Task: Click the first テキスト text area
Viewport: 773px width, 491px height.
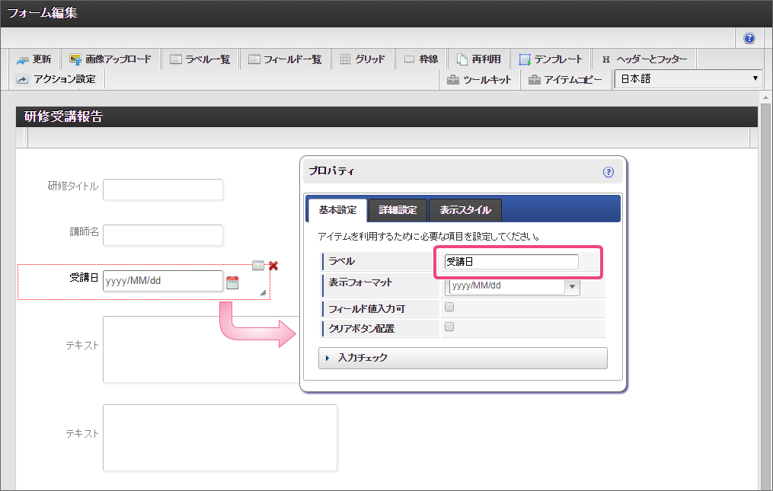Action: (x=201, y=349)
